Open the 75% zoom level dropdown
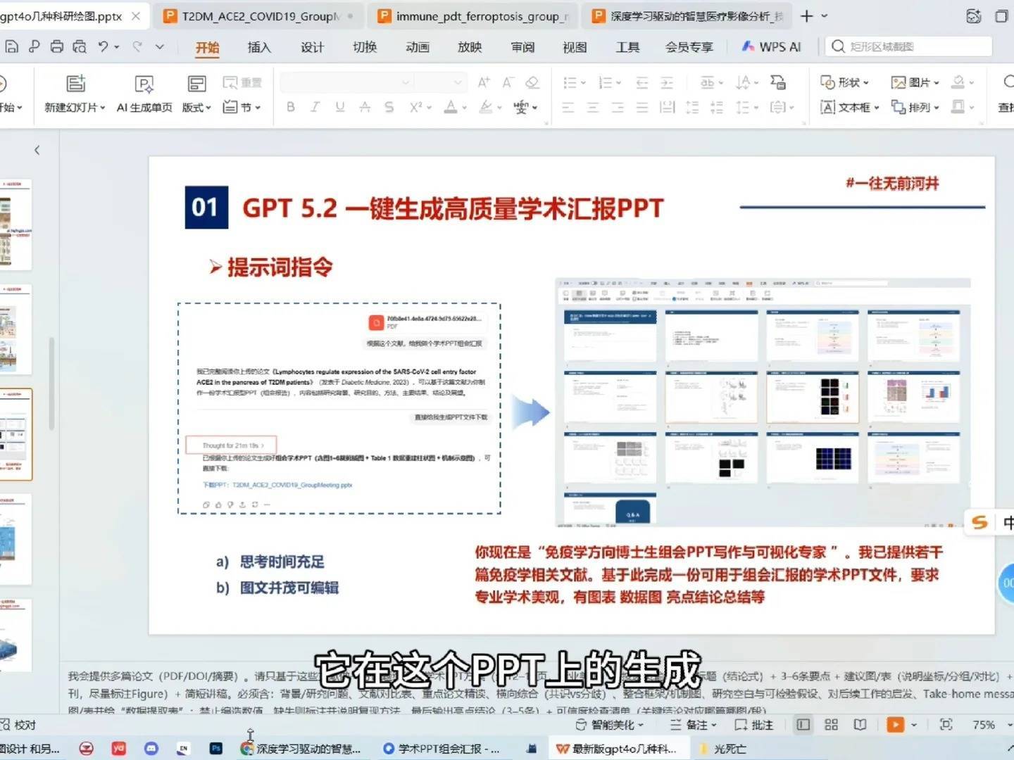Screen dimensions: 1014x760 tap(985, 724)
